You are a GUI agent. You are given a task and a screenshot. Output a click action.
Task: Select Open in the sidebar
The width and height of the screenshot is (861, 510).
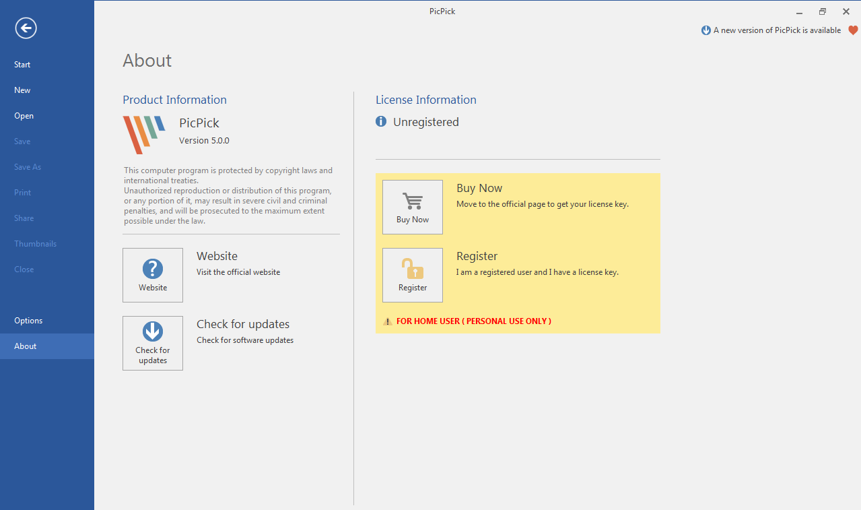point(47,116)
